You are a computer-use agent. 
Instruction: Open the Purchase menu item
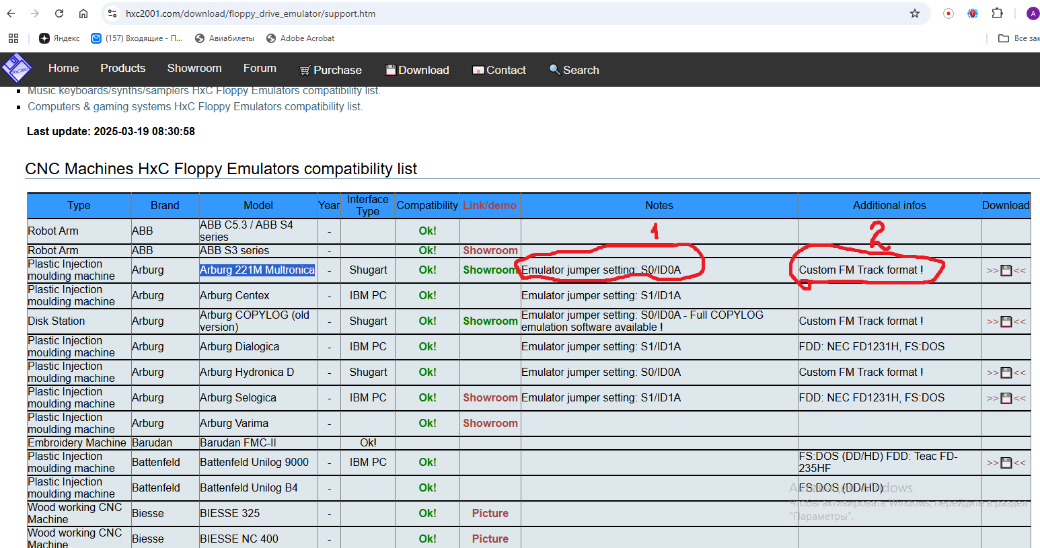(x=330, y=70)
